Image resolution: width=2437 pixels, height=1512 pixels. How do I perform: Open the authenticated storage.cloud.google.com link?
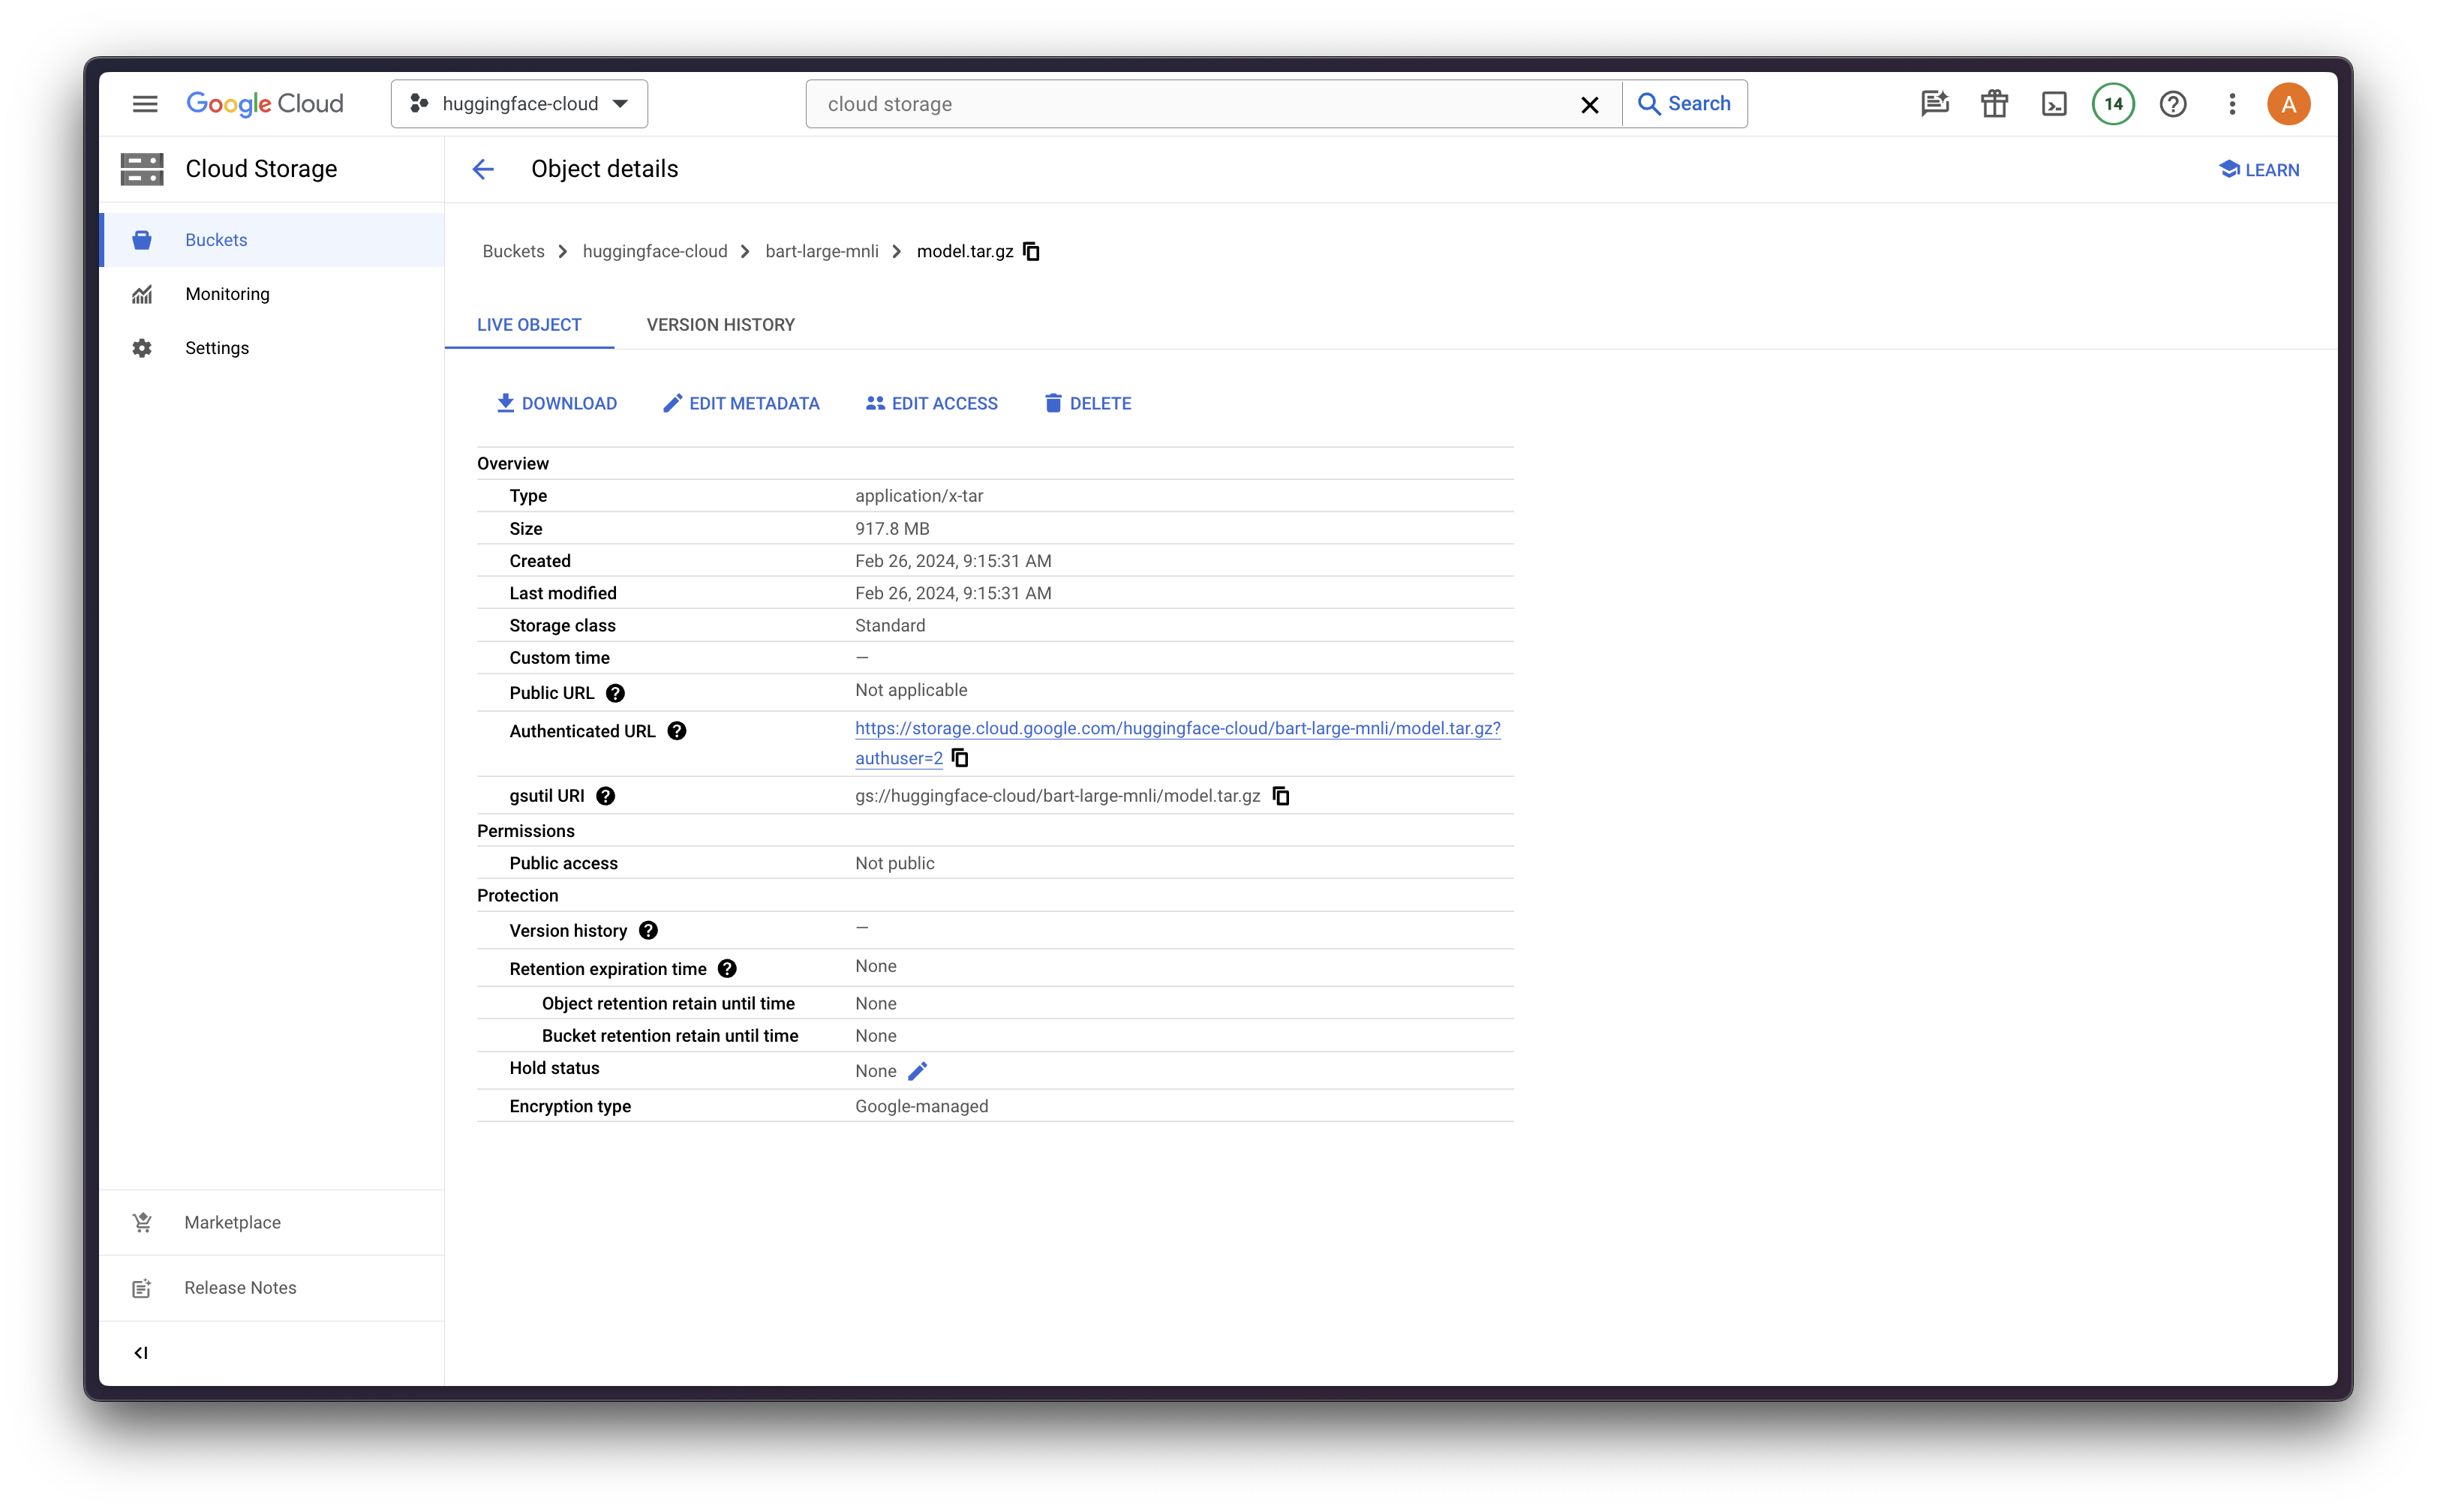coord(1177,728)
